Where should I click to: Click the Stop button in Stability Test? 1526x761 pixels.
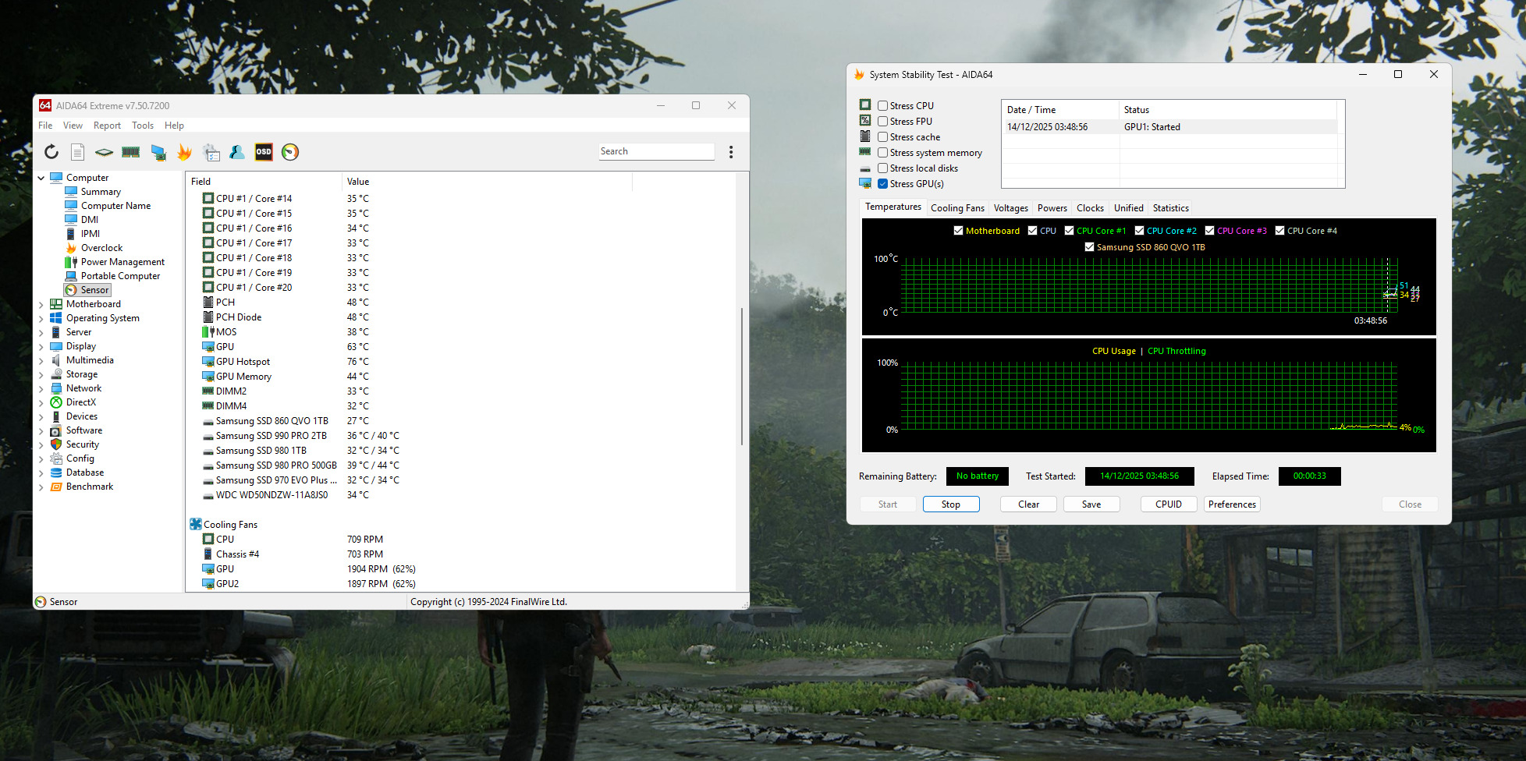tap(951, 504)
